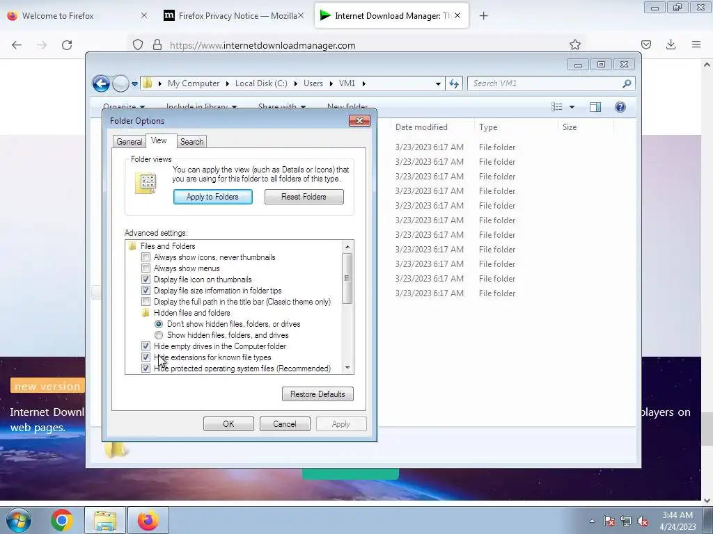Open Firefox tracking protection shield icon
This screenshot has width=713, height=534.
(138, 44)
